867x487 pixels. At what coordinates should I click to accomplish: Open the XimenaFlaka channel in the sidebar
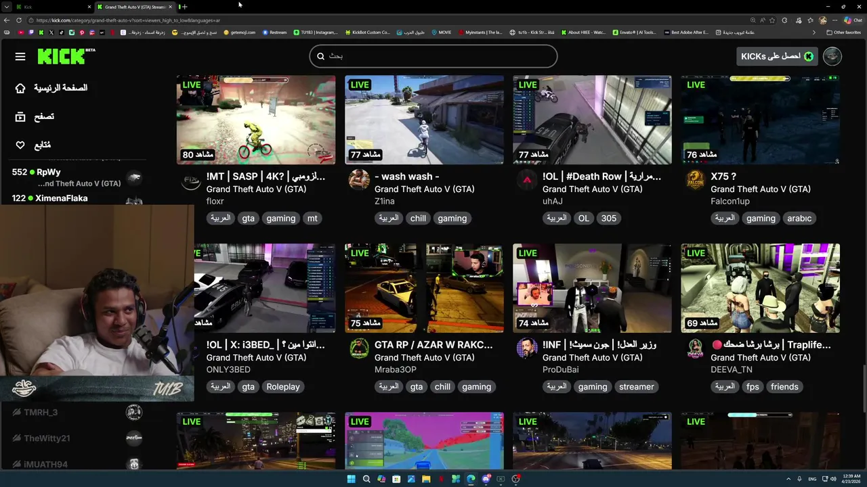click(x=77, y=198)
